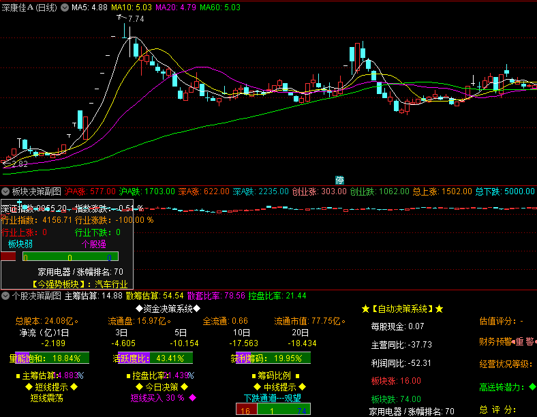Click the yellow diamond before 今日决策
The image size is (537, 417).
139,387
